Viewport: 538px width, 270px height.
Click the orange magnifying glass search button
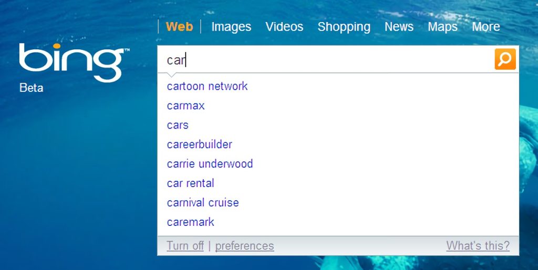505,59
